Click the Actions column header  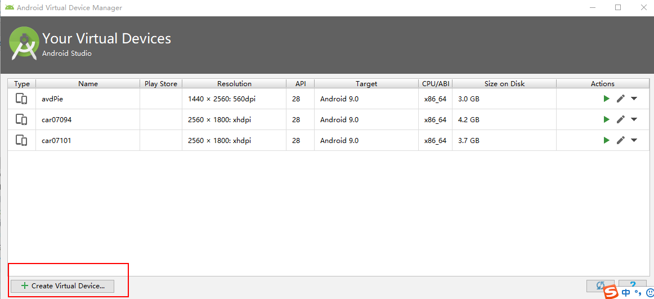(603, 83)
